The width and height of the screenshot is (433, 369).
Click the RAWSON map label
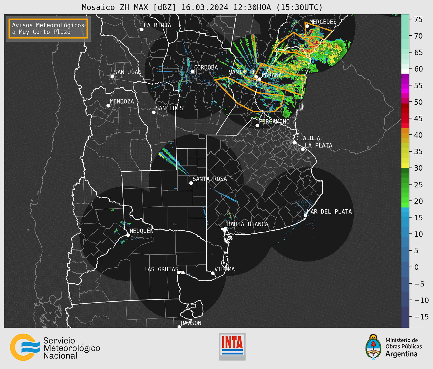tap(191, 323)
